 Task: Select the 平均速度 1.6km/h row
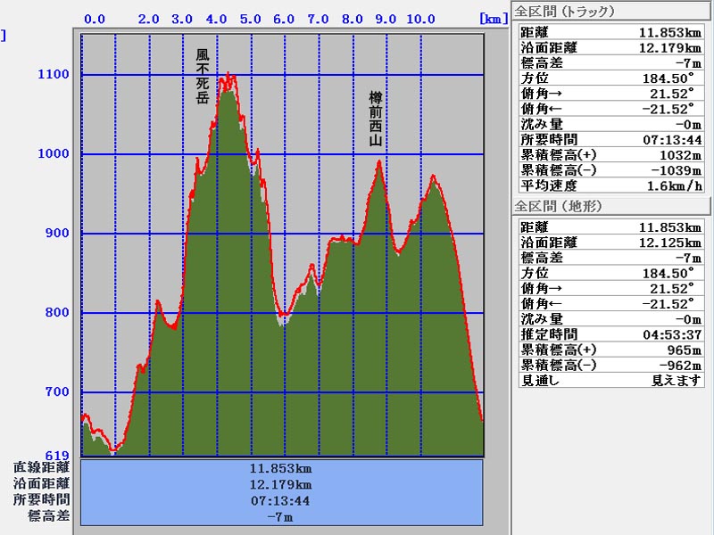coord(610,186)
